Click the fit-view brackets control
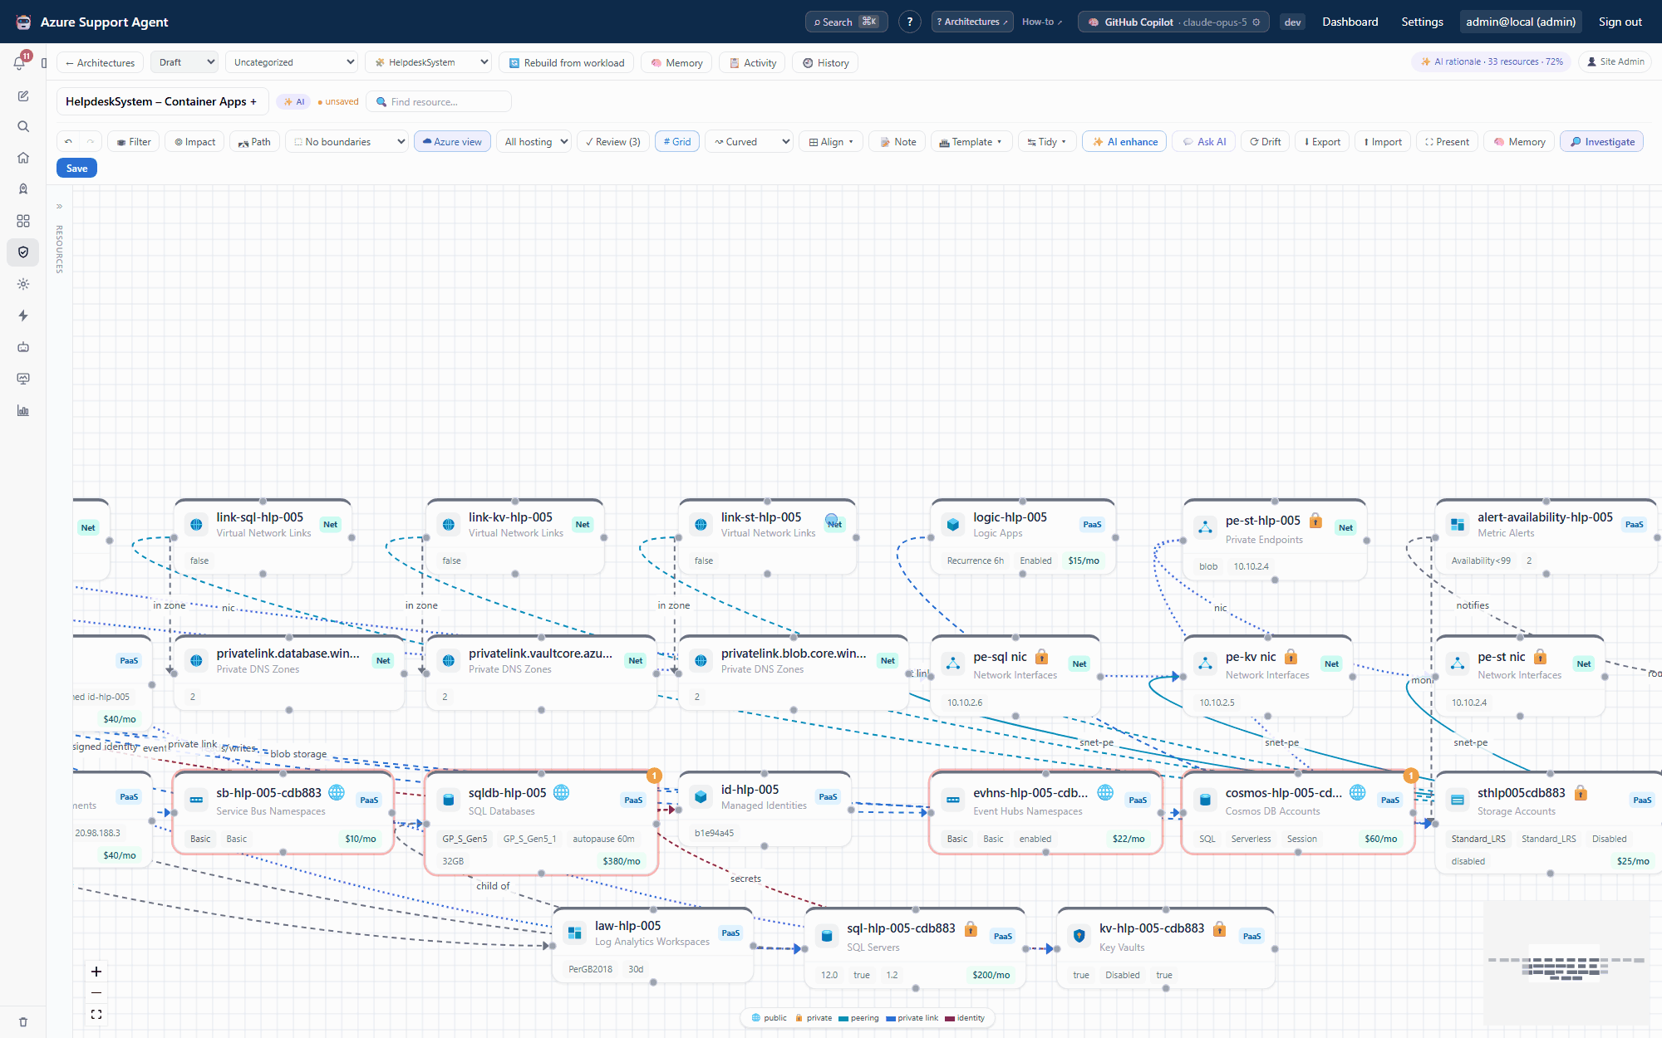 pyautogui.click(x=96, y=1015)
